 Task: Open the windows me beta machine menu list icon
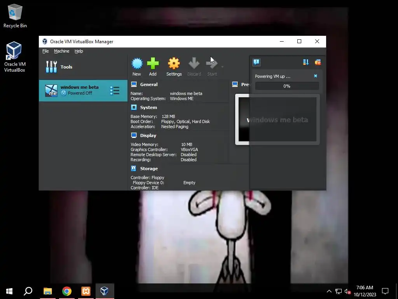tap(115, 90)
